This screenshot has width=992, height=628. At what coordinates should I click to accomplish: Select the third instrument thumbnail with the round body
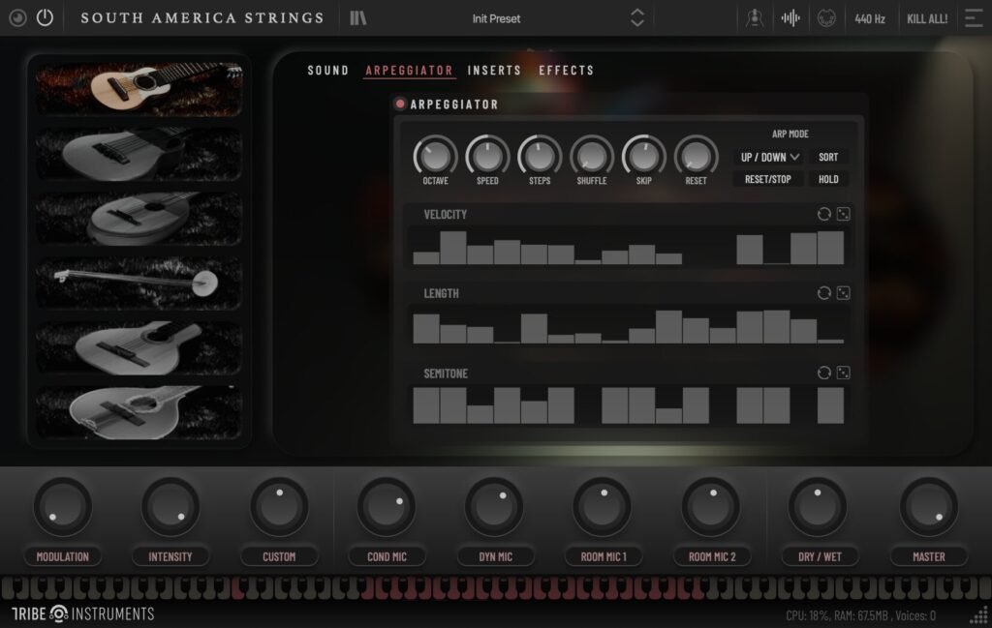[x=139, y=219]
